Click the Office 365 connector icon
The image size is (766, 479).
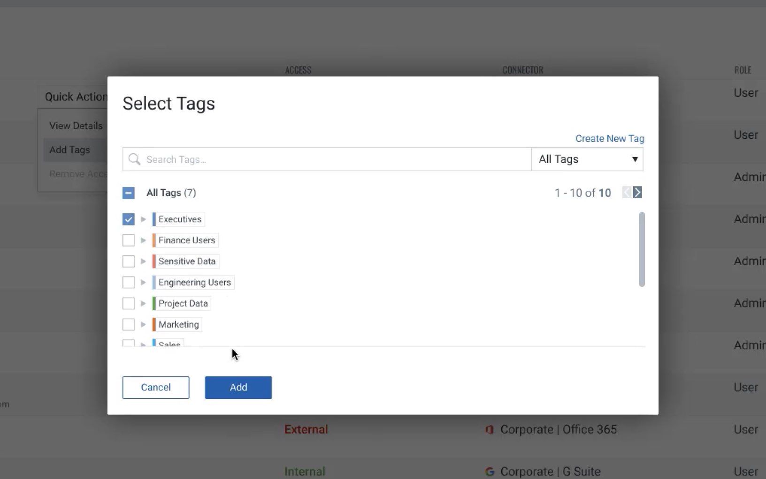point(490,429)
